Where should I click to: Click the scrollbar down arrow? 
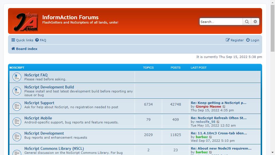[x=272, y=152]
